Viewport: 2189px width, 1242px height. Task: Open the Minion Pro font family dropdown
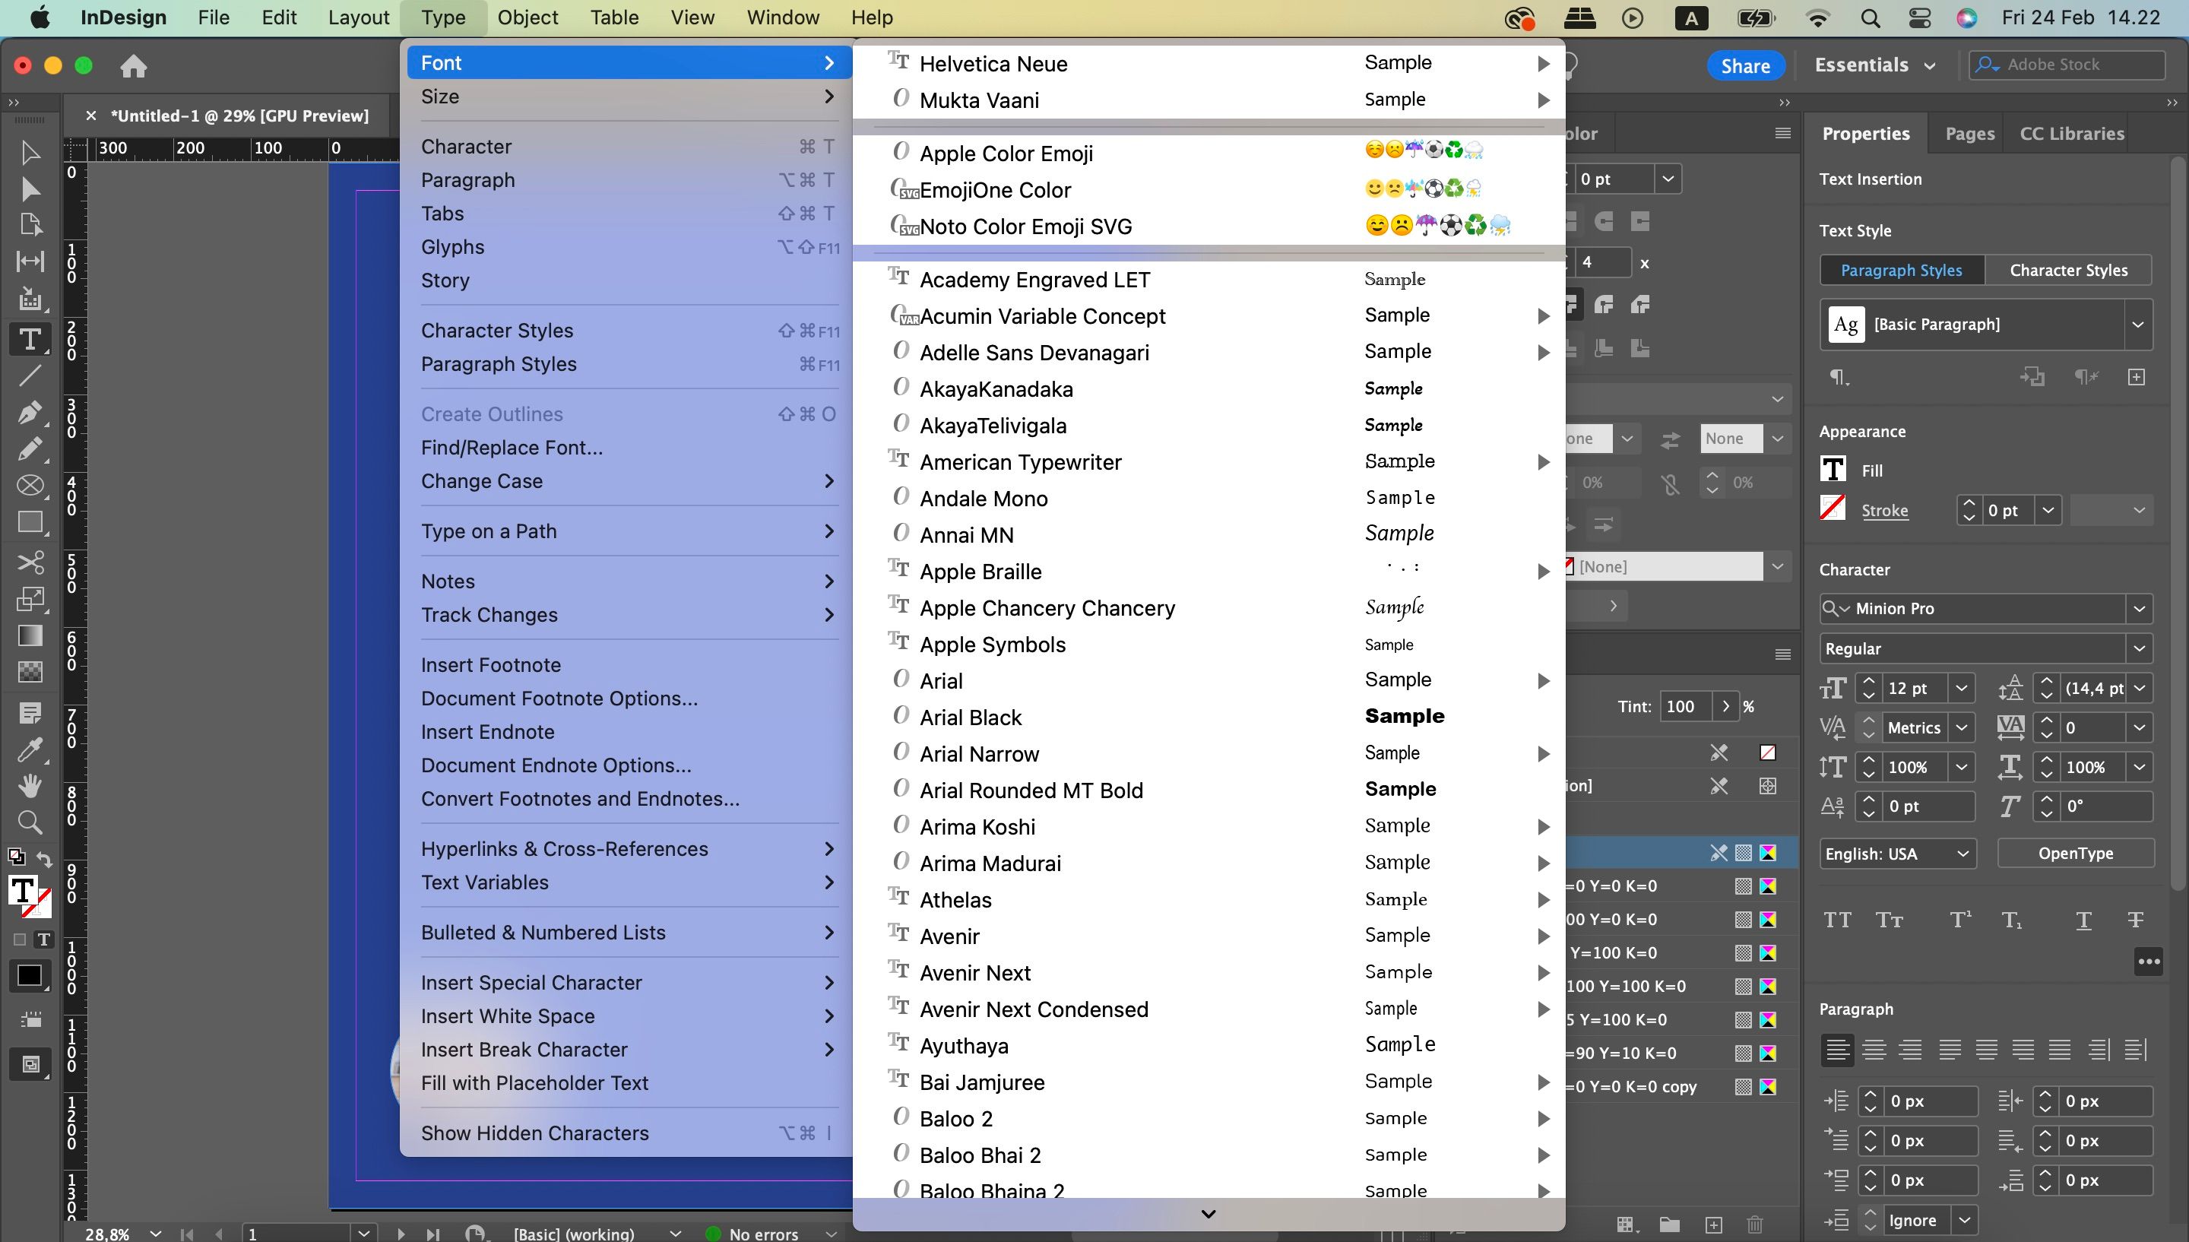tap(2139, 608)
